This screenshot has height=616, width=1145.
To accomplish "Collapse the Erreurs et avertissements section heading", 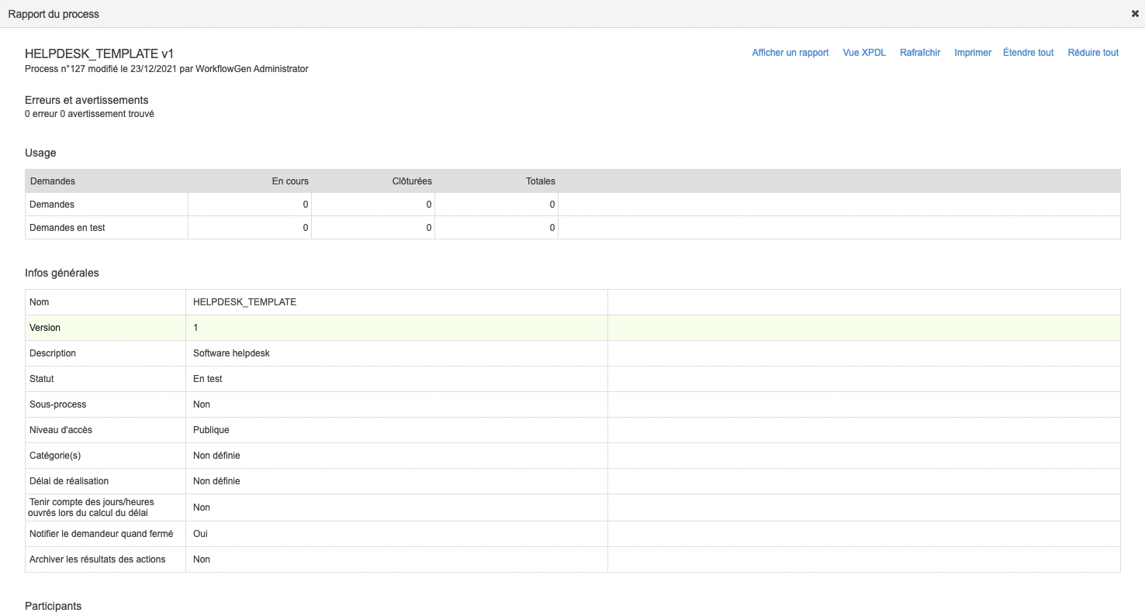I will click(86, 100).
